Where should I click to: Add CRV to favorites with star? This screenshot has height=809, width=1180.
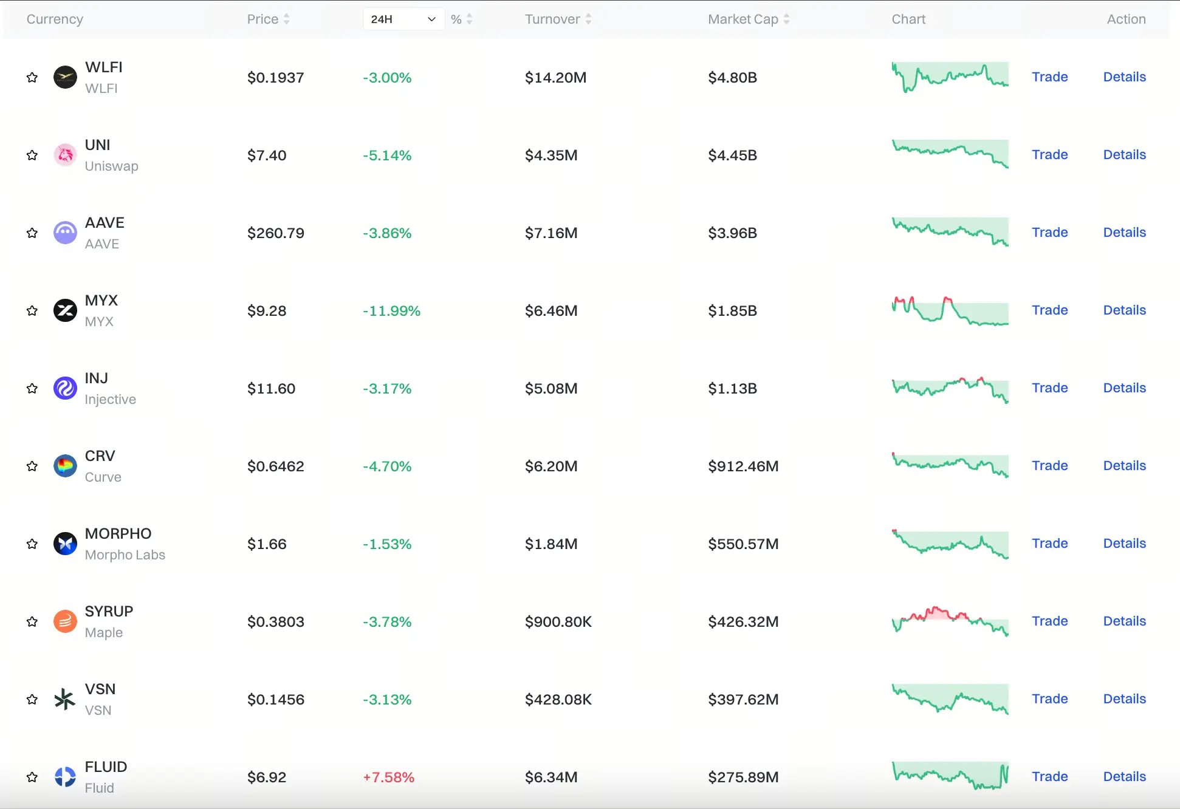coord(32,466)
